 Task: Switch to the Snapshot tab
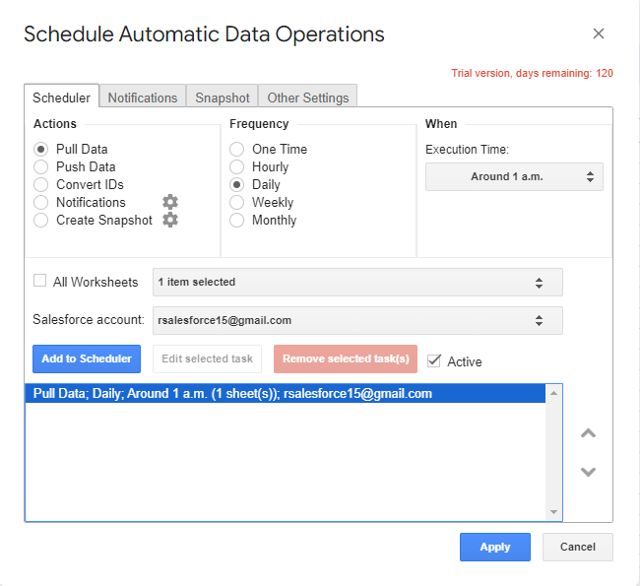pos(223,98)
